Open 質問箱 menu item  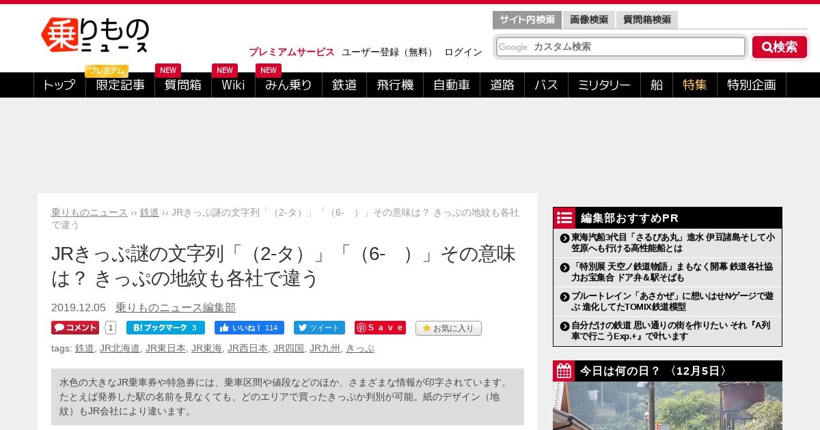183,85
